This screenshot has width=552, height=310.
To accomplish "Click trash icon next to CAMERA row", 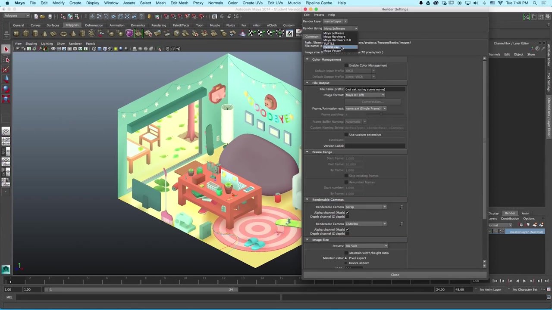I will 401,224.
